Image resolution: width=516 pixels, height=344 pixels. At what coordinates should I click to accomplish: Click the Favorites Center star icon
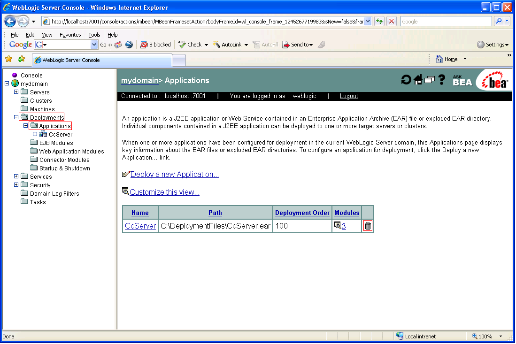[x=9, y=59]
